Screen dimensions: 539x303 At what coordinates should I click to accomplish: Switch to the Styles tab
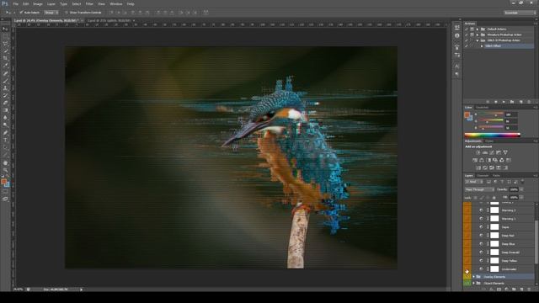(x=489, y=141)
